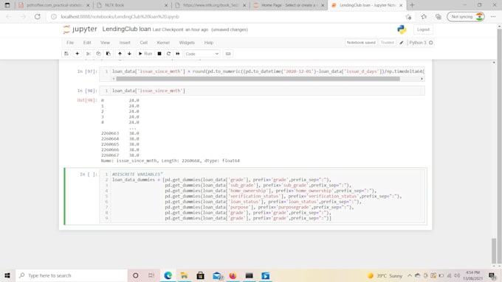Click into input cell In [97]
Screen dimensions: 502x282
point(268,71)
